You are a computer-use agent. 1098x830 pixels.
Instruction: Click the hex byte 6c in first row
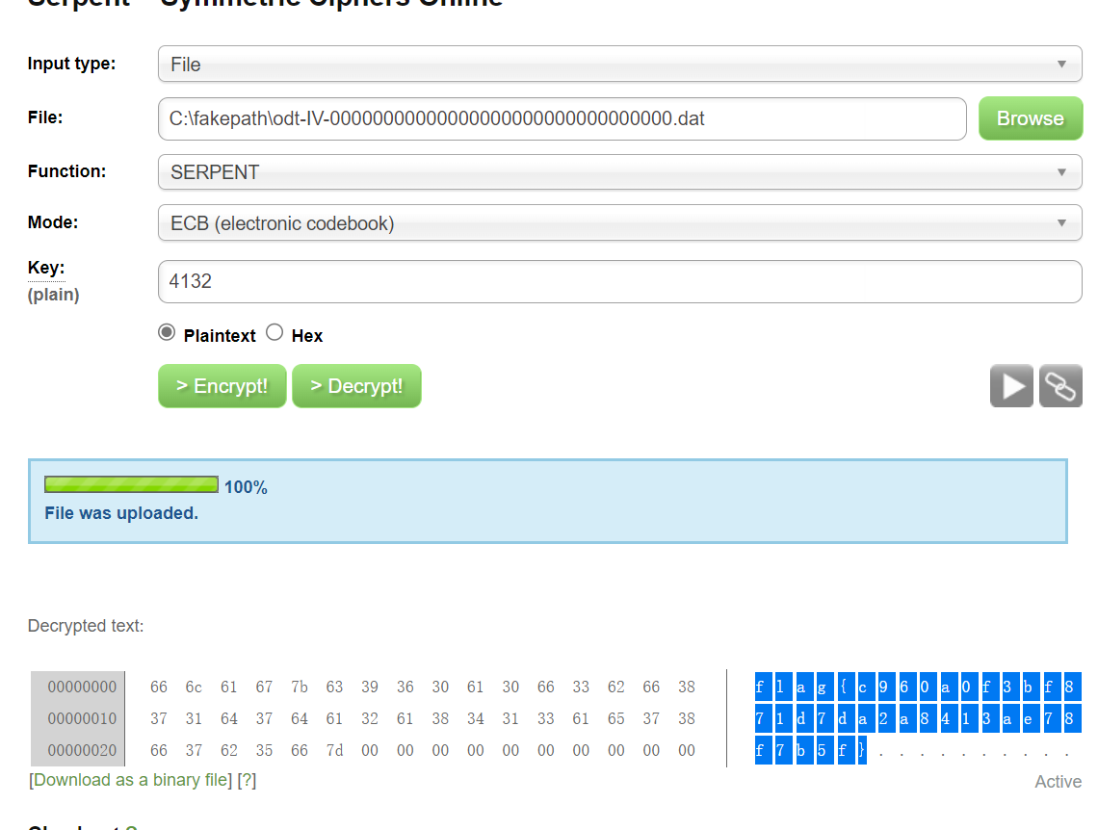194,687
